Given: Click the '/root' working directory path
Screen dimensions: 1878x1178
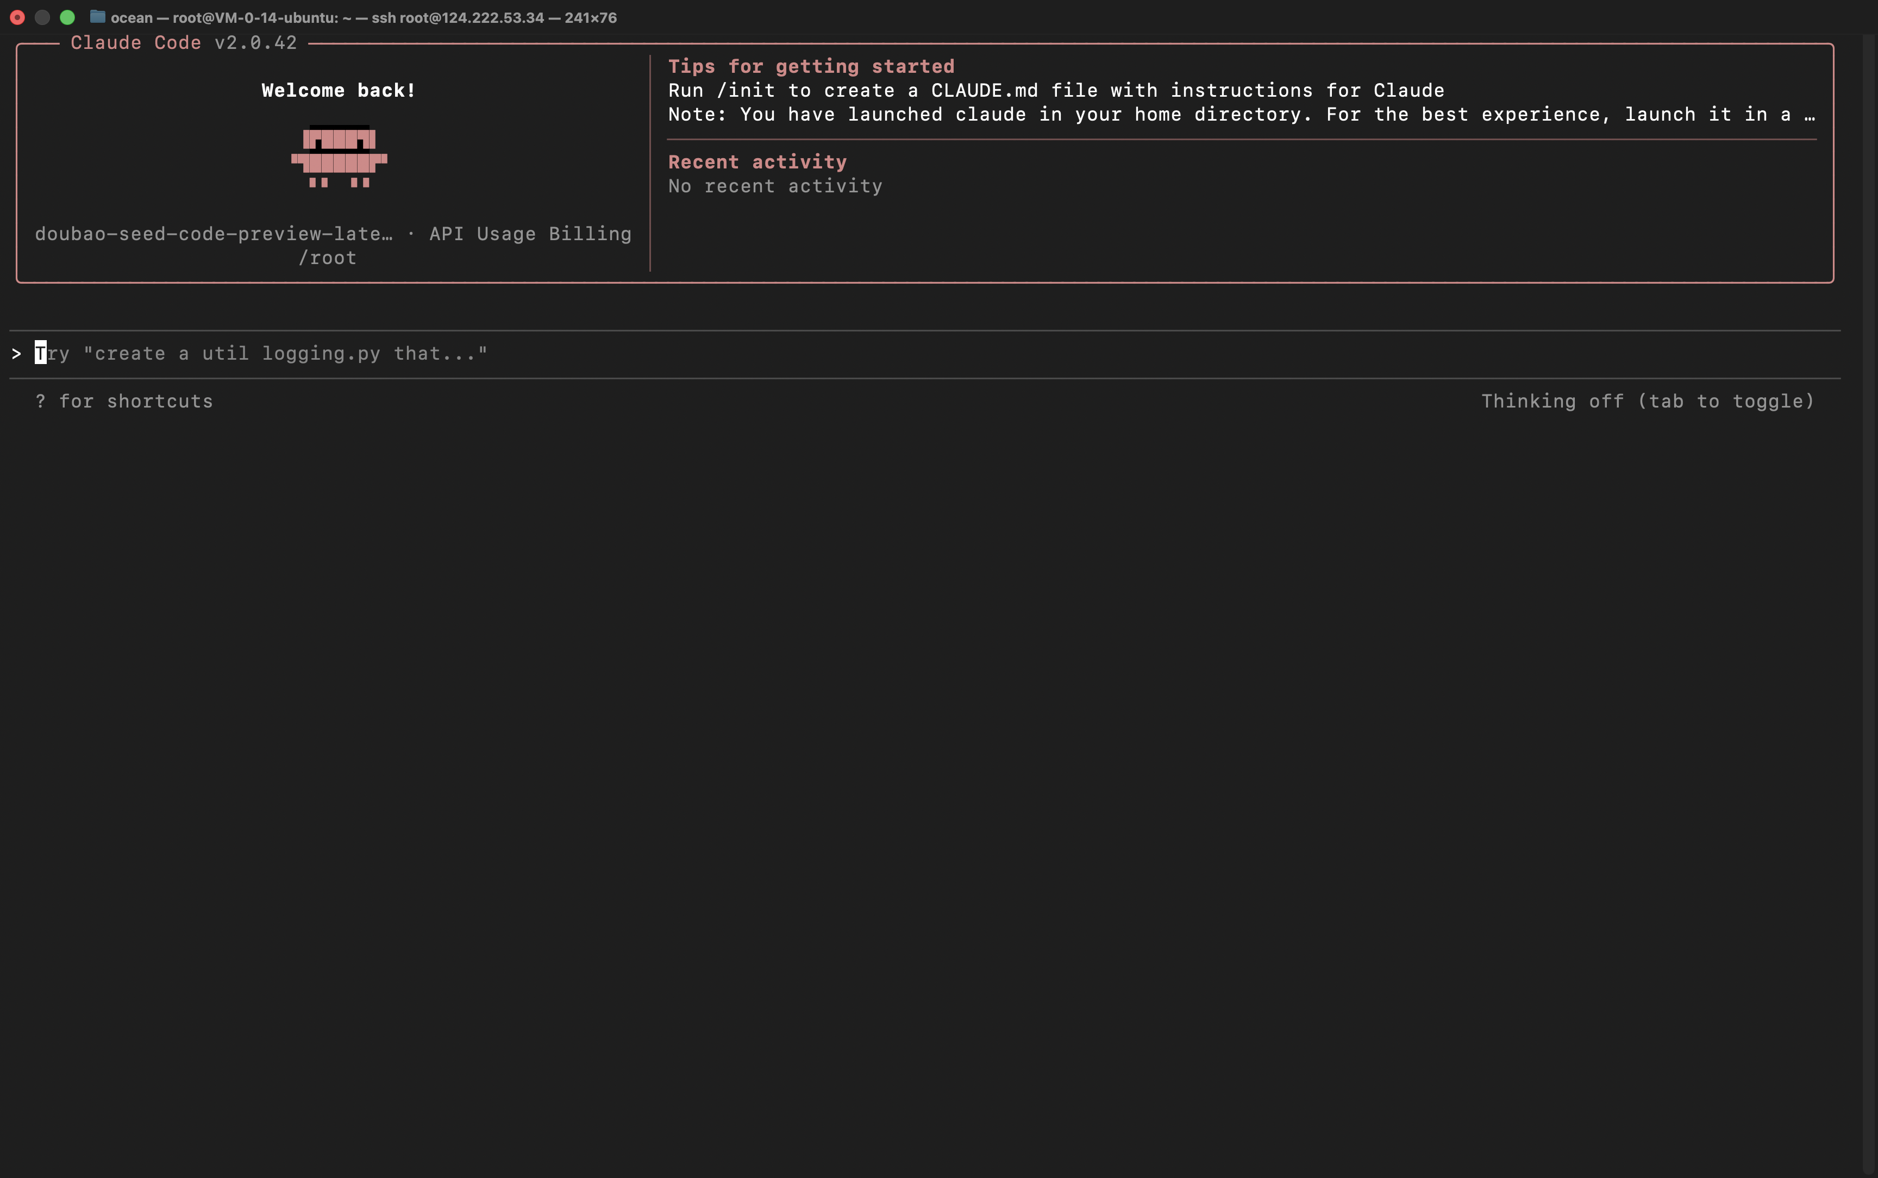Looking at the screenshot, I should 327,258.
